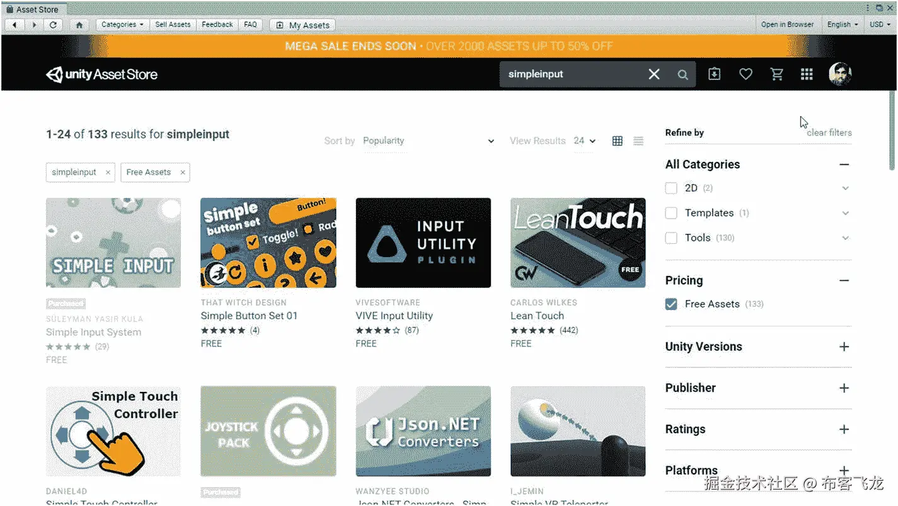Check the Tools category checkbox

pos(671,238)
